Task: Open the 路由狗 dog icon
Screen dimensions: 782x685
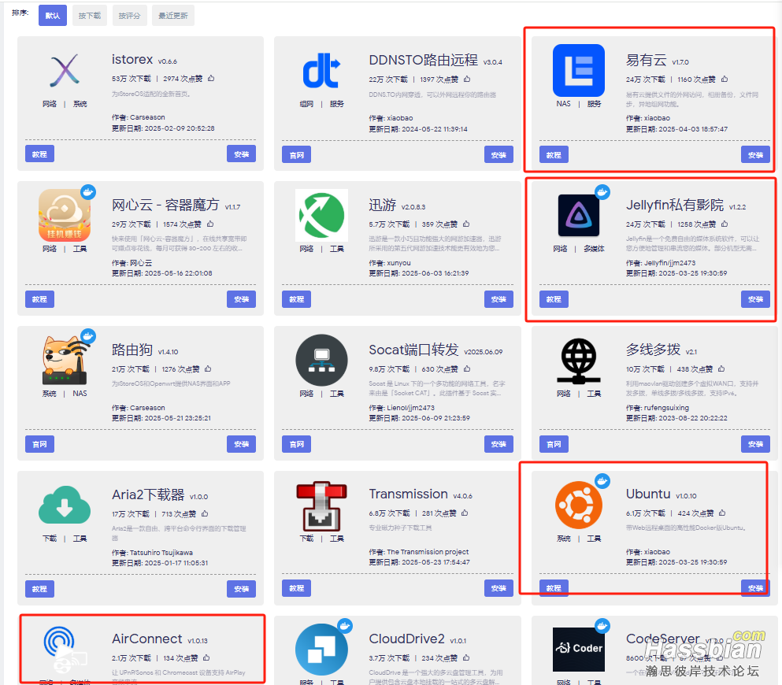Action: pyautogui.click(x=65, y=360)
